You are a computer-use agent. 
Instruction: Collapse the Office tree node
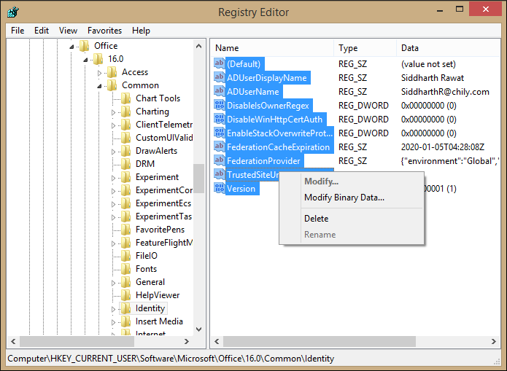71,47
